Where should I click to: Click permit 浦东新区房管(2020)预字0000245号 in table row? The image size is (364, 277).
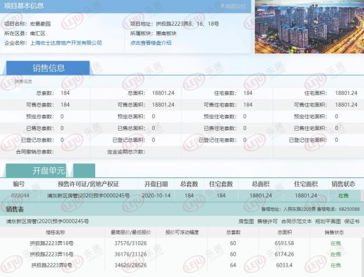(88, 196)
